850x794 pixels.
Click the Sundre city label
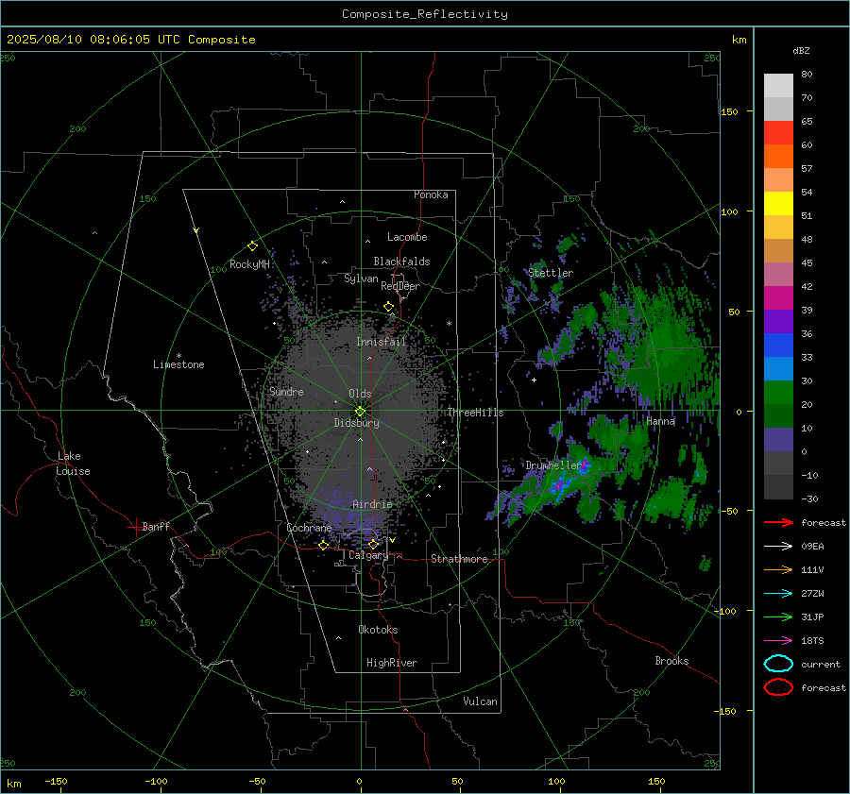click(286, 391)
